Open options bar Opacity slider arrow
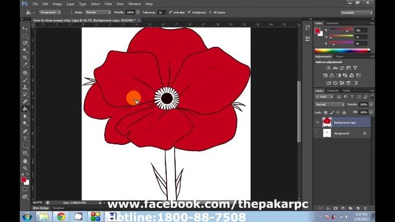This screenshot has width=395, height=222. [138, 12]
